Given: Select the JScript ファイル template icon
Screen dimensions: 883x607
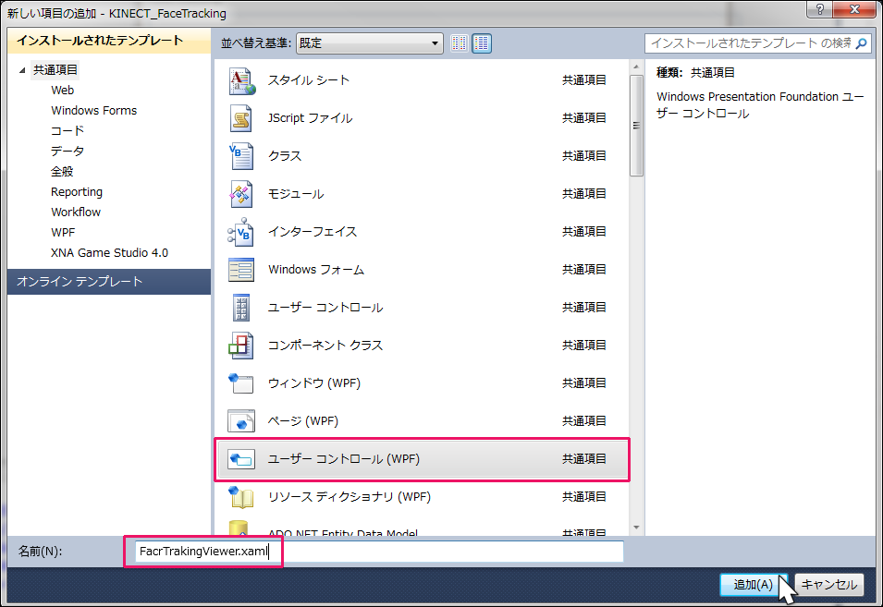Looking at the screenshot, I should [241, 118].
